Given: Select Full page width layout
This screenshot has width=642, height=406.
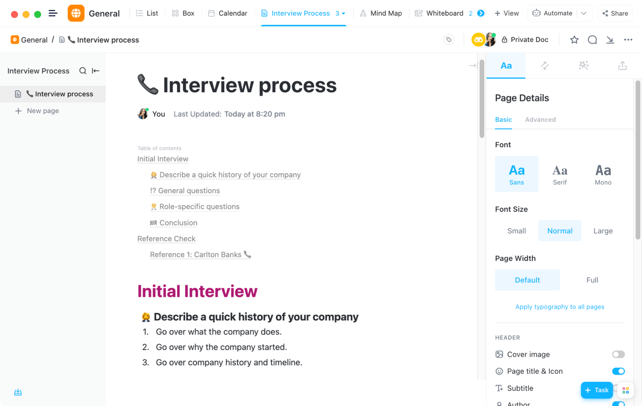Looking at the screenshot, I should point(592,280).
